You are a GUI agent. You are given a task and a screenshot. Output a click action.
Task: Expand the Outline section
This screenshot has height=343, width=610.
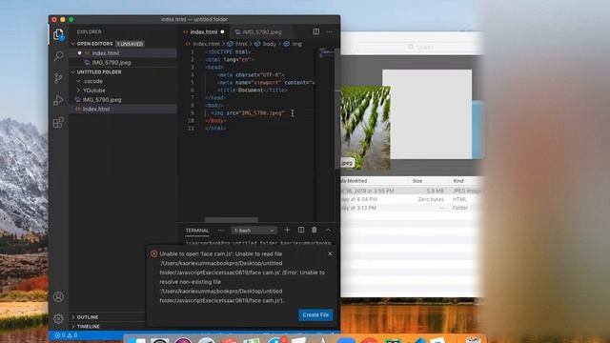coord(87,317)
